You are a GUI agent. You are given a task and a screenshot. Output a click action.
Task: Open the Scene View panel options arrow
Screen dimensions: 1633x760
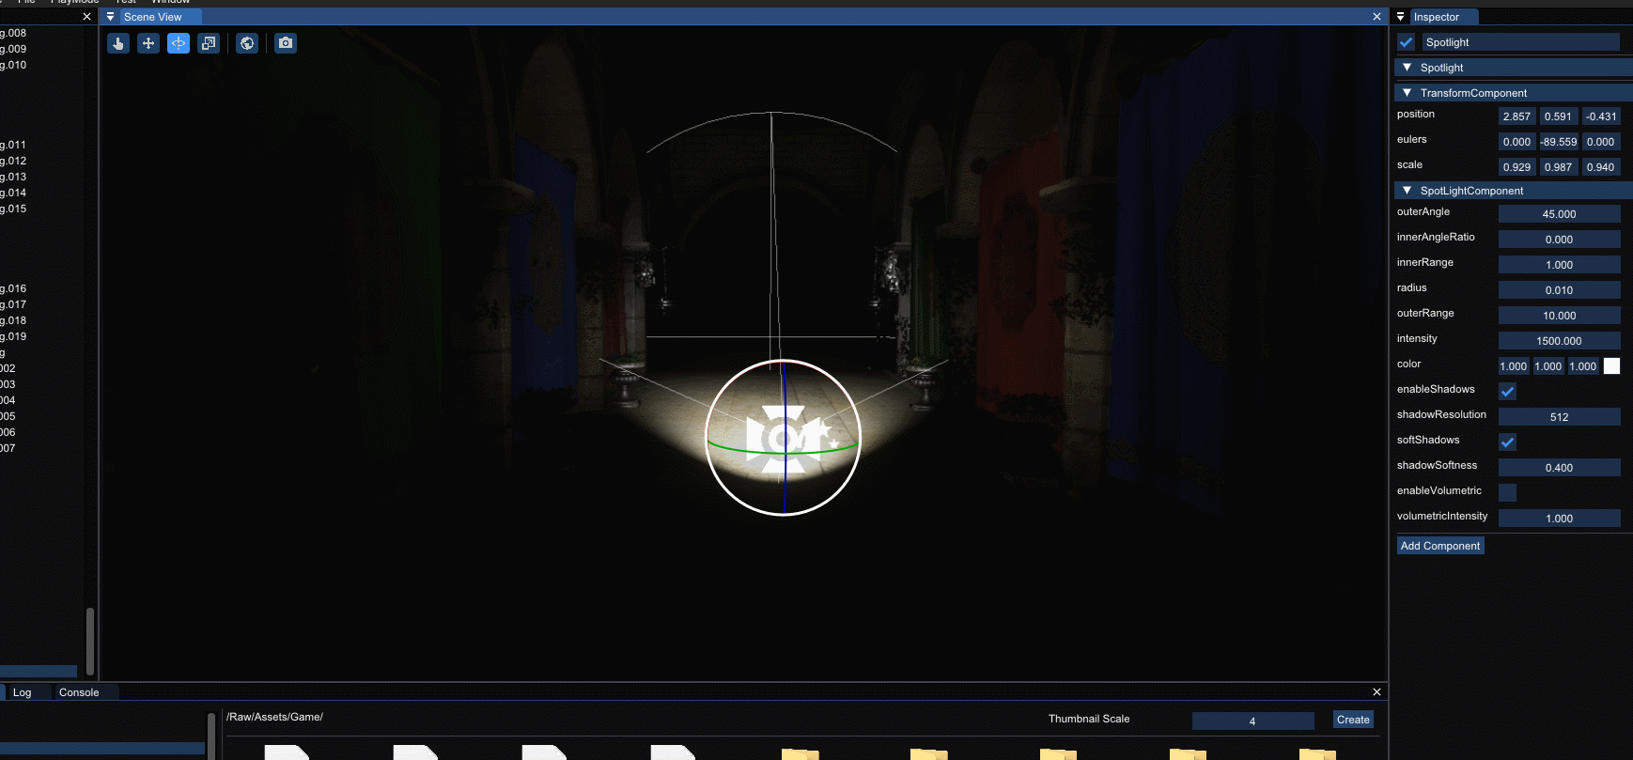110,17
